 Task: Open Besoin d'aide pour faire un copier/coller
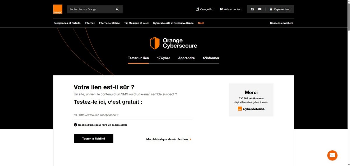(103, 125)
